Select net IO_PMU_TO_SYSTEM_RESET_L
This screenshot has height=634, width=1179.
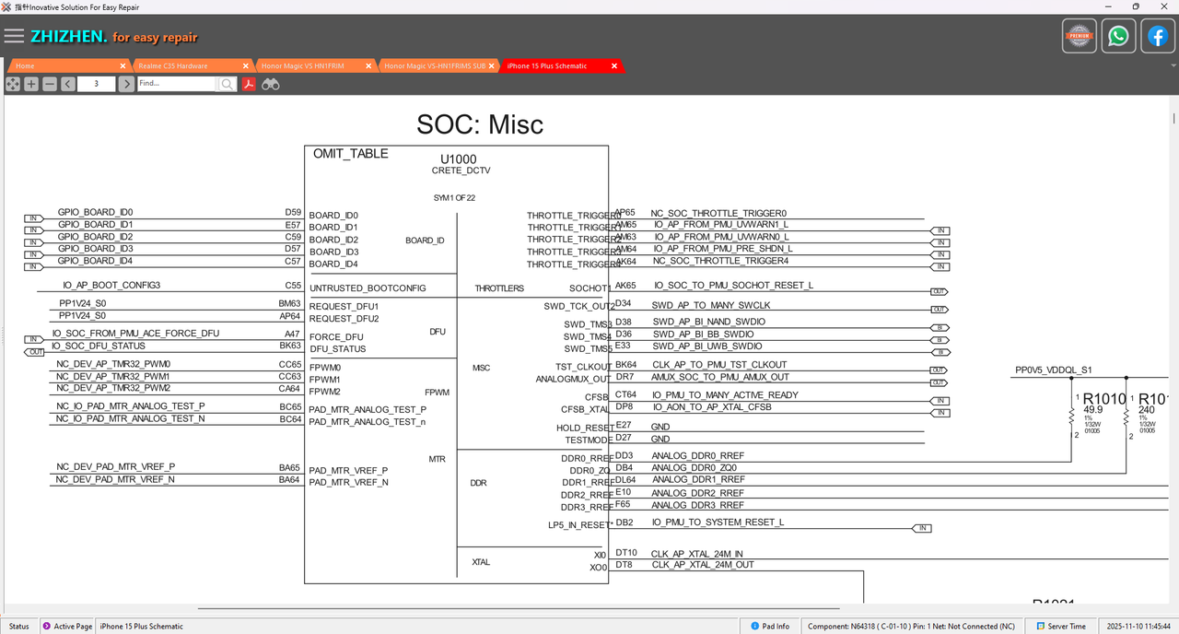tap(718, 522)
